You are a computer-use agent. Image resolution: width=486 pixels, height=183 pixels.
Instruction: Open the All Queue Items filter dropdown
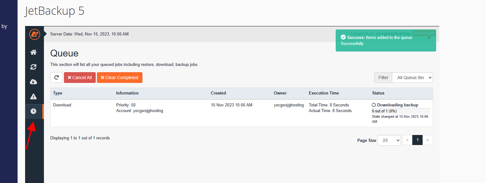[x=412, y=78]
